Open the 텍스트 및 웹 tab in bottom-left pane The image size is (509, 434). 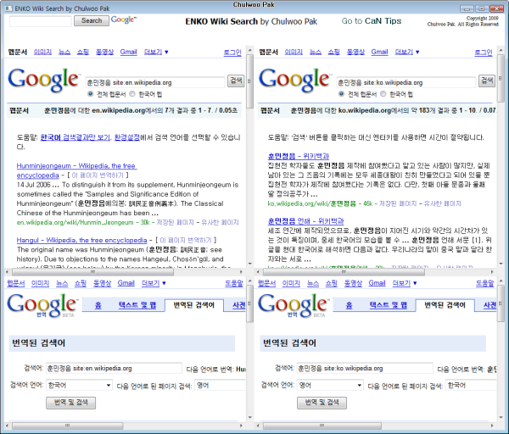coord(137,305)
